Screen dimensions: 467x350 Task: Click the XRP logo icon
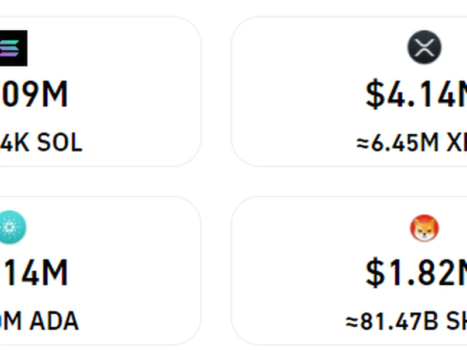point(424,47)
